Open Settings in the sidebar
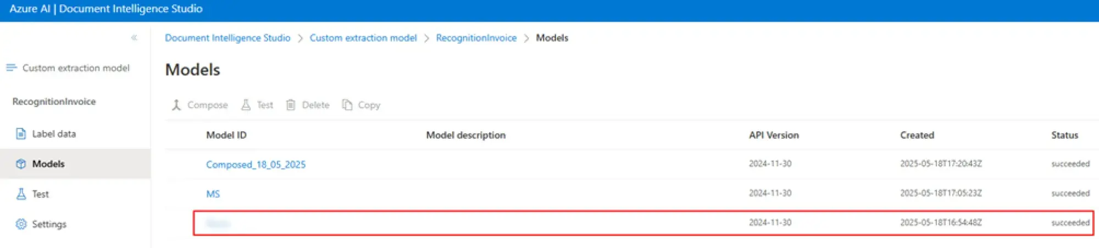Image resolution: width=1099 pixels, height=248 pixels. pos(49,224)
